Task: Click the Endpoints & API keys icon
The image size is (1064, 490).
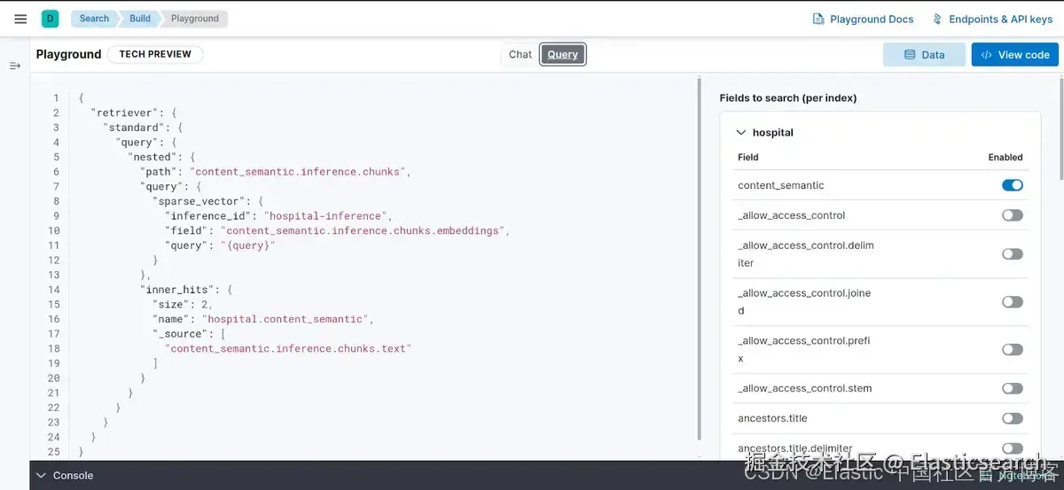Action: (x=937, y=19)
